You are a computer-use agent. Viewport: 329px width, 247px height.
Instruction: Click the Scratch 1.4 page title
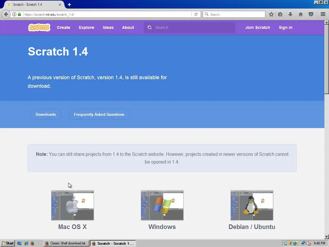[58, 51]
